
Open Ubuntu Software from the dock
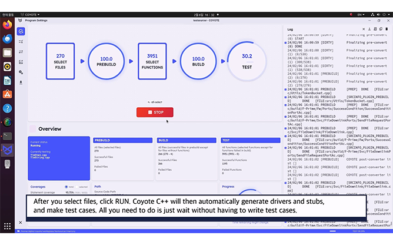pyautogui.click(x=7, y=94)
